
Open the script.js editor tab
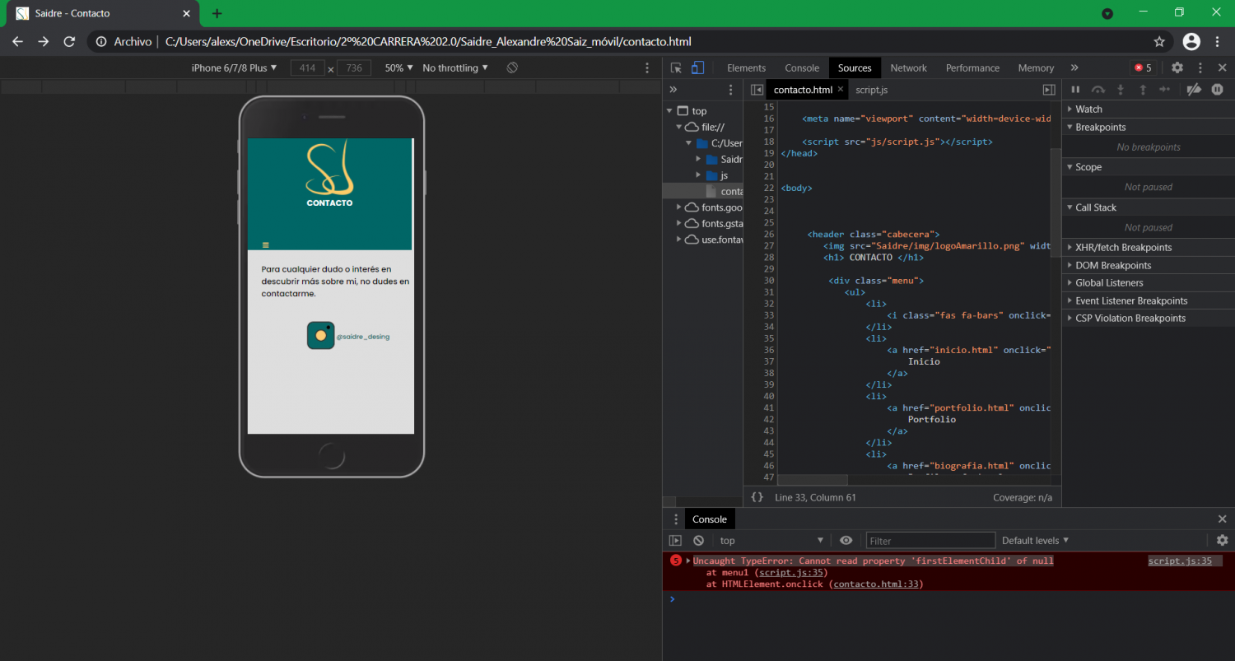871,90
